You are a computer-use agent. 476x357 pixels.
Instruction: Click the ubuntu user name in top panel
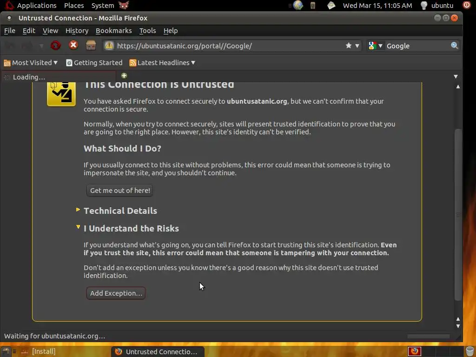443,6
